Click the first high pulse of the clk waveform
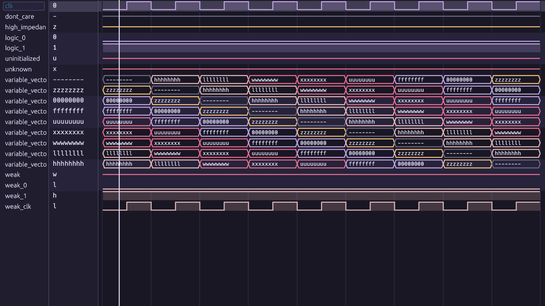 pyautogui.click(x=139, y=6)
